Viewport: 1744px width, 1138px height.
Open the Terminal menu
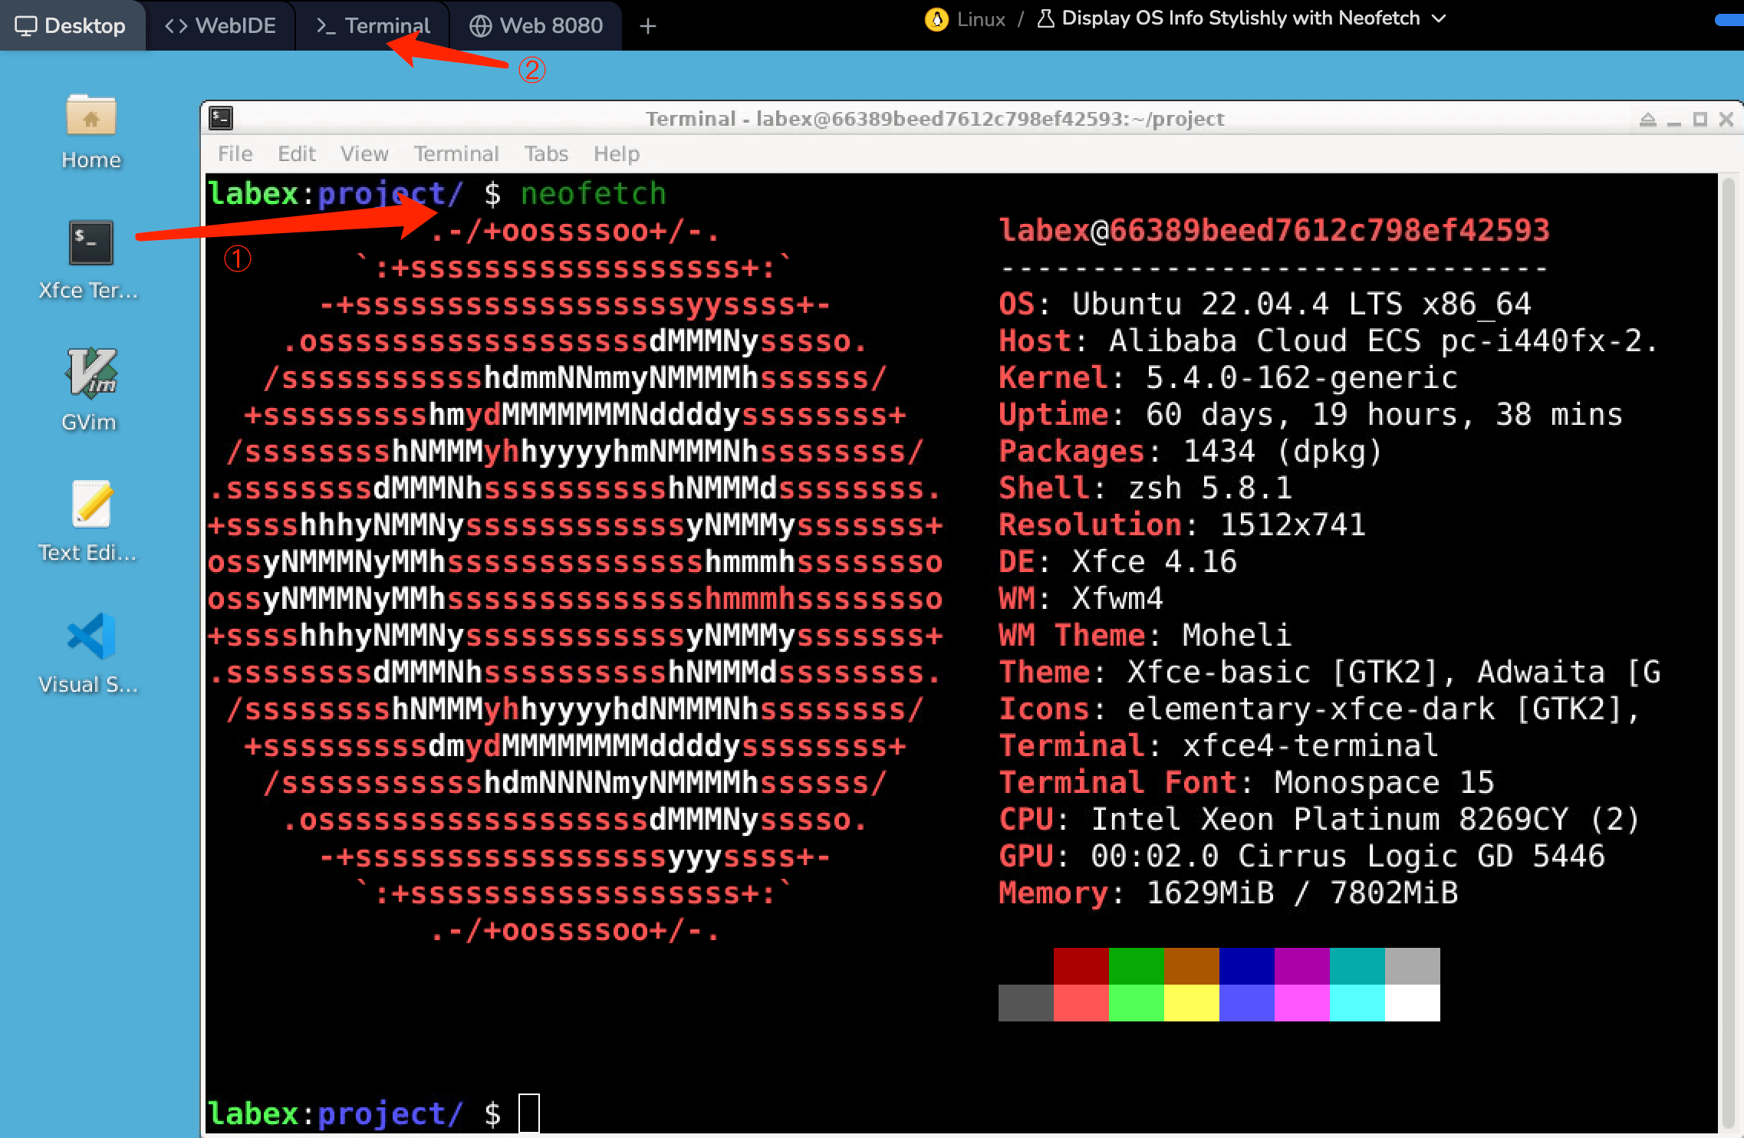click(x=456, y=153)
